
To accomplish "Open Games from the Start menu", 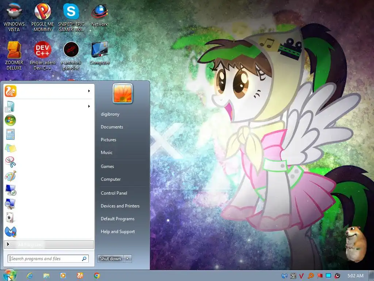I will (107, 166).
